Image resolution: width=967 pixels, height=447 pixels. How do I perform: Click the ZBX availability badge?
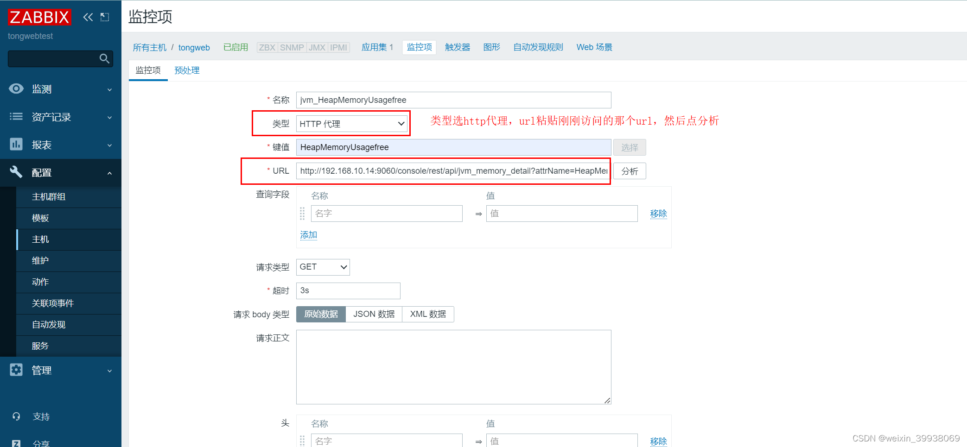(267, 48)
